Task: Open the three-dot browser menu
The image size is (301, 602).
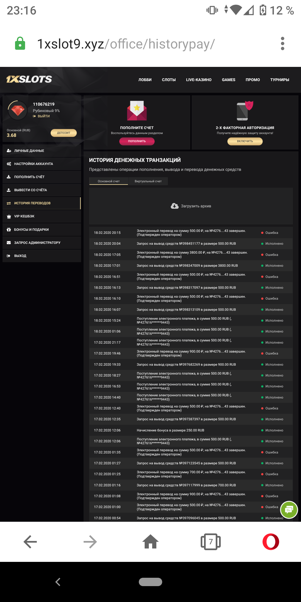Action: 282,43
